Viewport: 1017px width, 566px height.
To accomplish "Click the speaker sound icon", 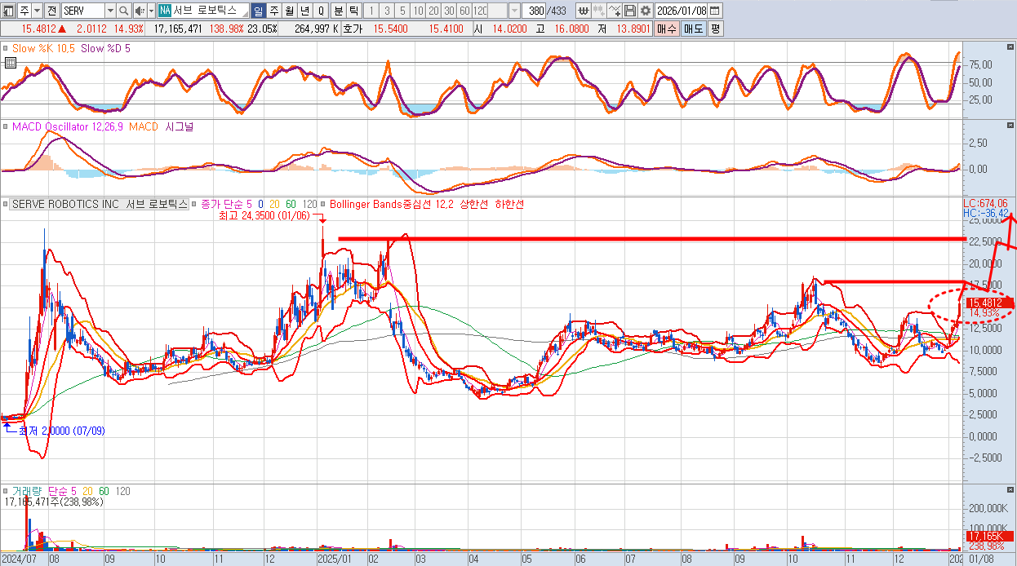I will [139, 11].
